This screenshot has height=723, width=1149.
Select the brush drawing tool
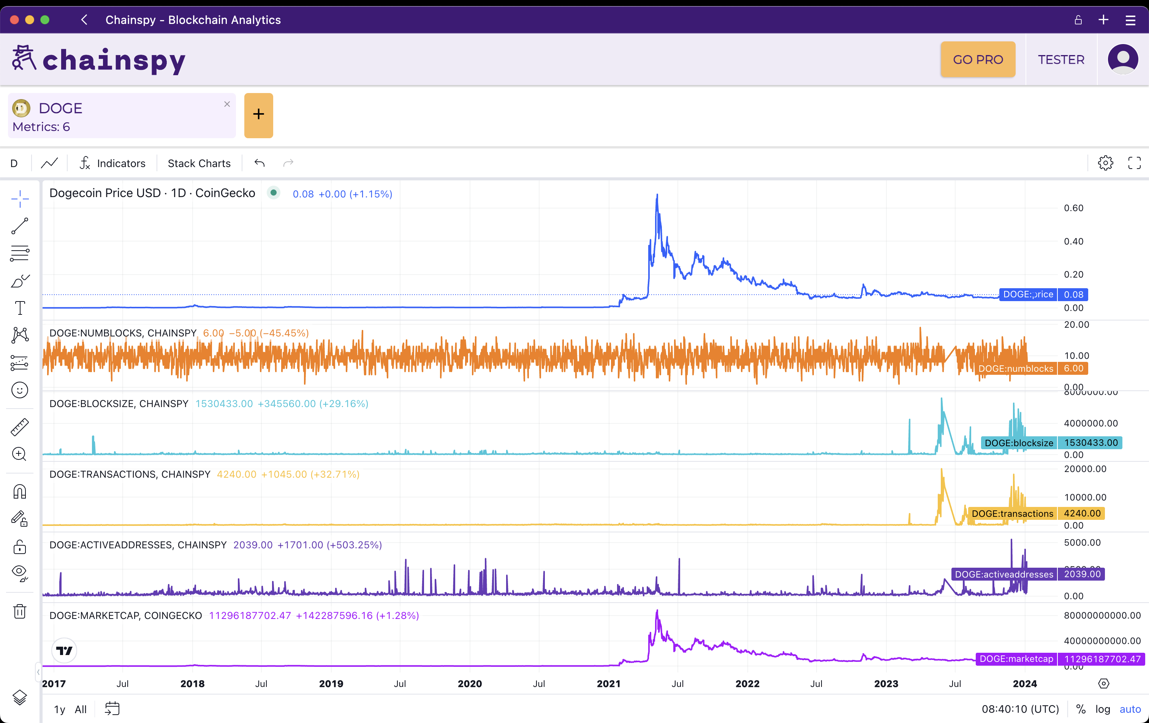pos(20,281)
